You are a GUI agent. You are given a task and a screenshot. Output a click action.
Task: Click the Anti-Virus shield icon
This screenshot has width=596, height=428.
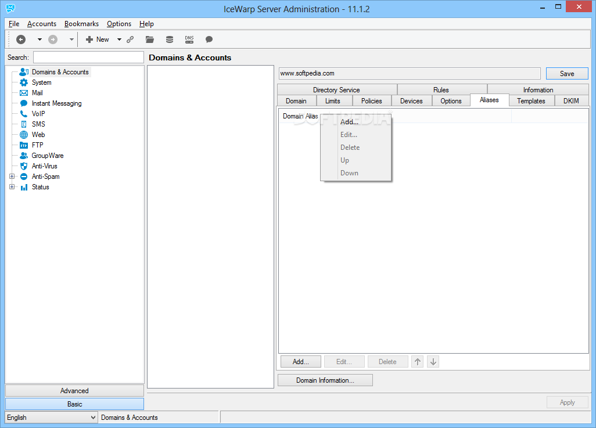24,166
